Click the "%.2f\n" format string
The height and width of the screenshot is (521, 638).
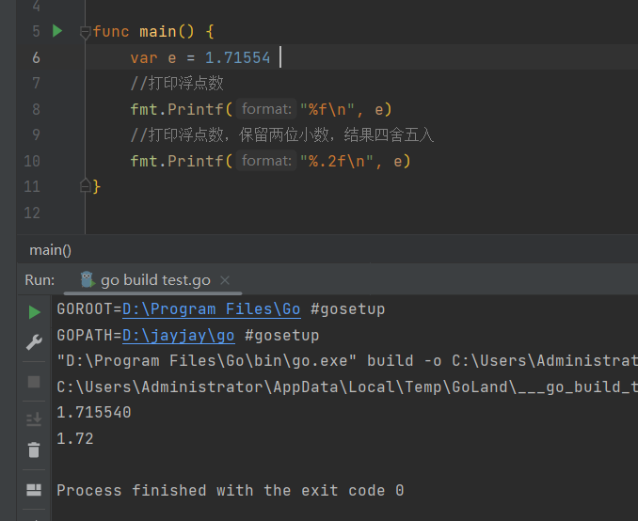coord(336,161)
